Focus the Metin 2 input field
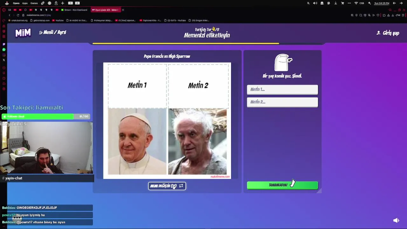Image resolution: width=407 pixels, height=229 pixels. coord(282,102)
